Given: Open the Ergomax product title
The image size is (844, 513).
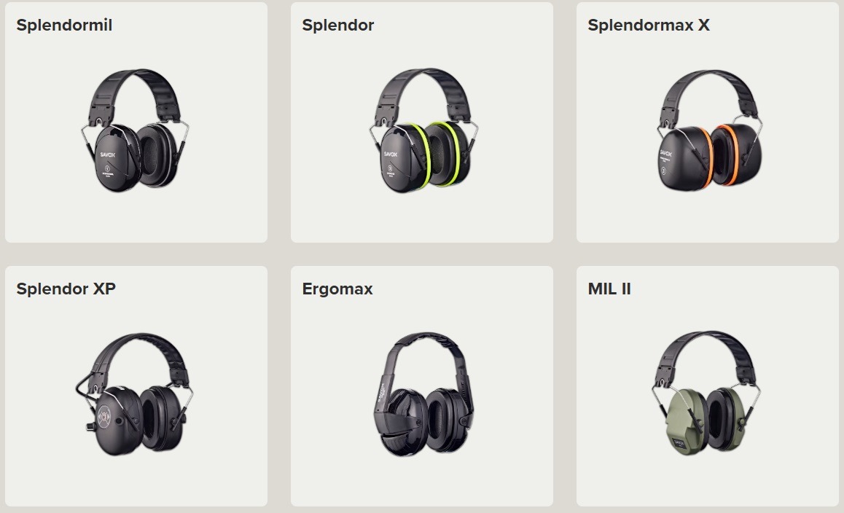Looking at the screenshot, I should click(337, 289).
